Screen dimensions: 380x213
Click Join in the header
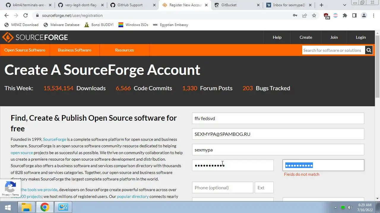(x=334, y=37)
